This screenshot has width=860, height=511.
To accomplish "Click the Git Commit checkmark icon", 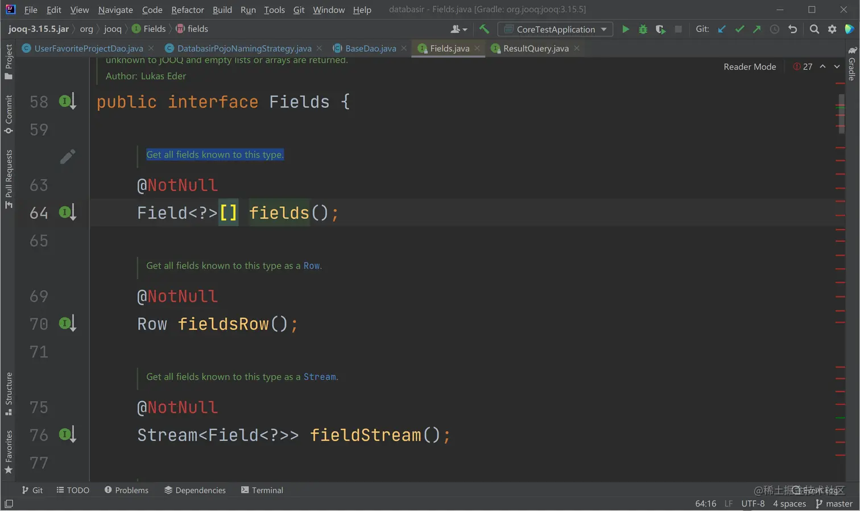I will 739,29.
